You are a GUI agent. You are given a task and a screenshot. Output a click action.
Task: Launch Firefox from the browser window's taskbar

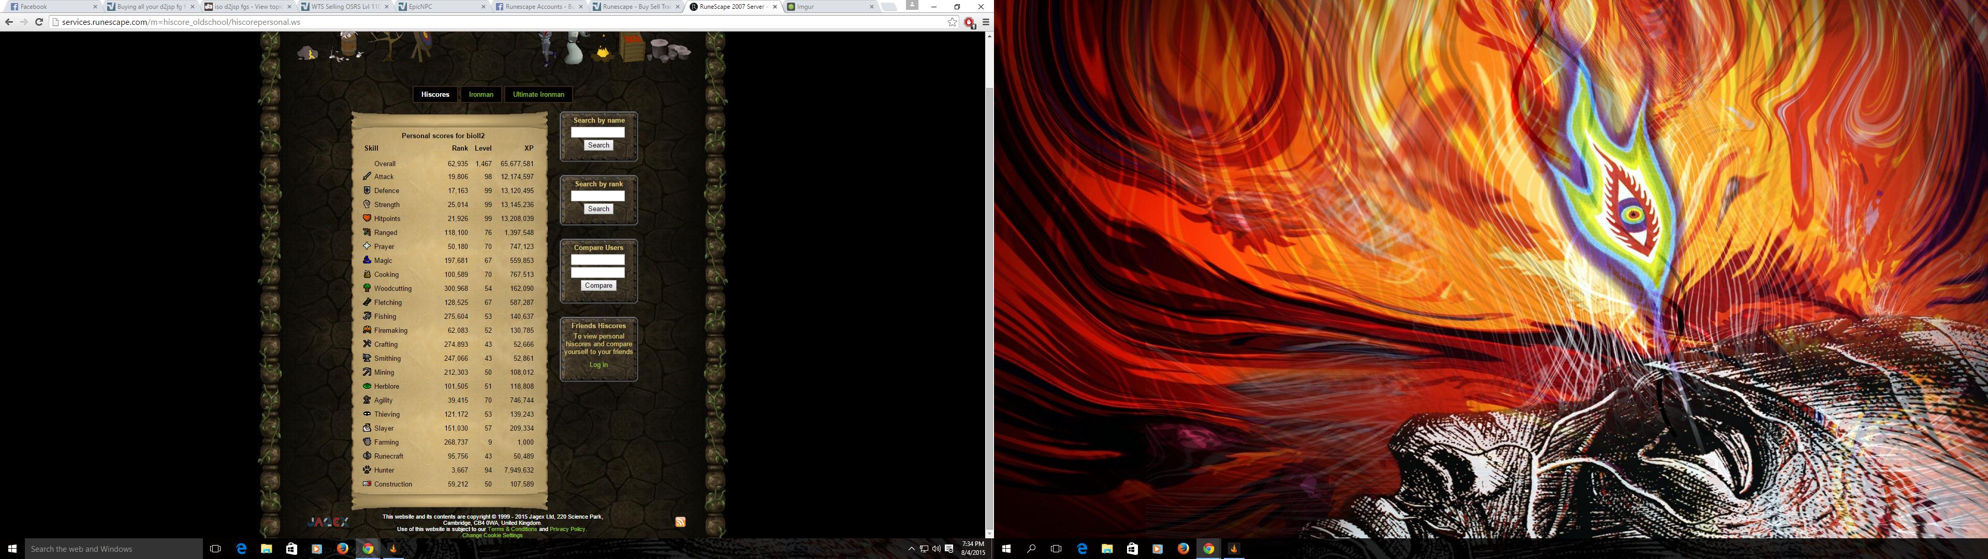click(342, 549)
